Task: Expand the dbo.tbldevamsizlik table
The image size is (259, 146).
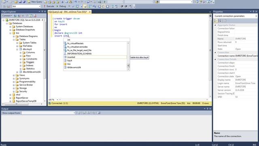Action: pyautogui.click(x=17, y=72)
